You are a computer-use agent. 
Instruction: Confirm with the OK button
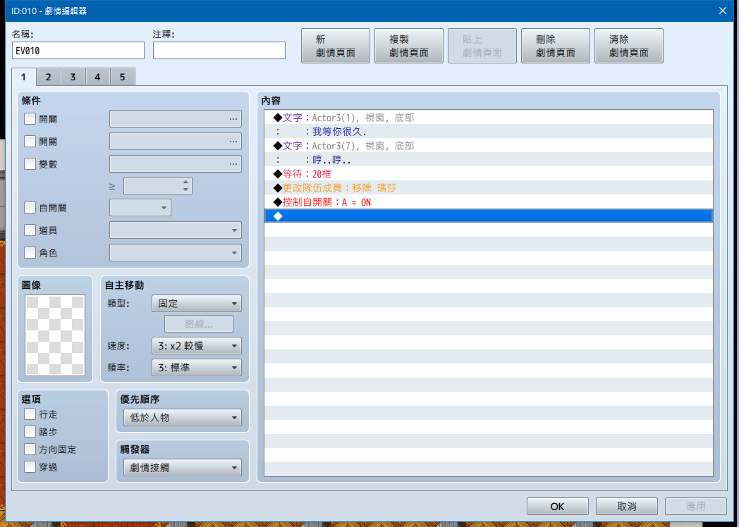(558, 507)
